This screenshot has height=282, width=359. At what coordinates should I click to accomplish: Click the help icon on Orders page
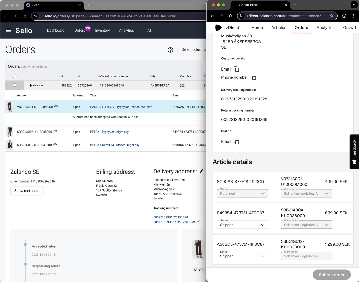171,50
